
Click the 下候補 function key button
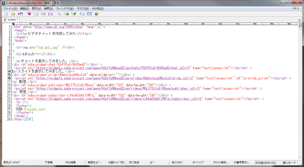(x=48, y=163)
